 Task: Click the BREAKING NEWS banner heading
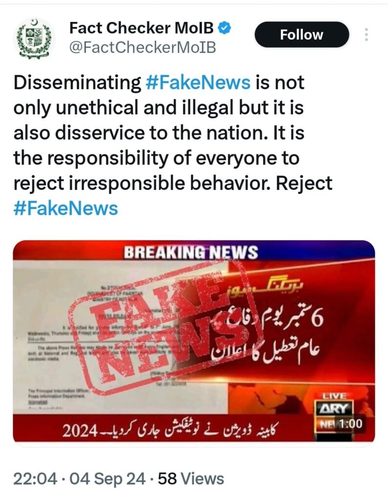point(191,252)
